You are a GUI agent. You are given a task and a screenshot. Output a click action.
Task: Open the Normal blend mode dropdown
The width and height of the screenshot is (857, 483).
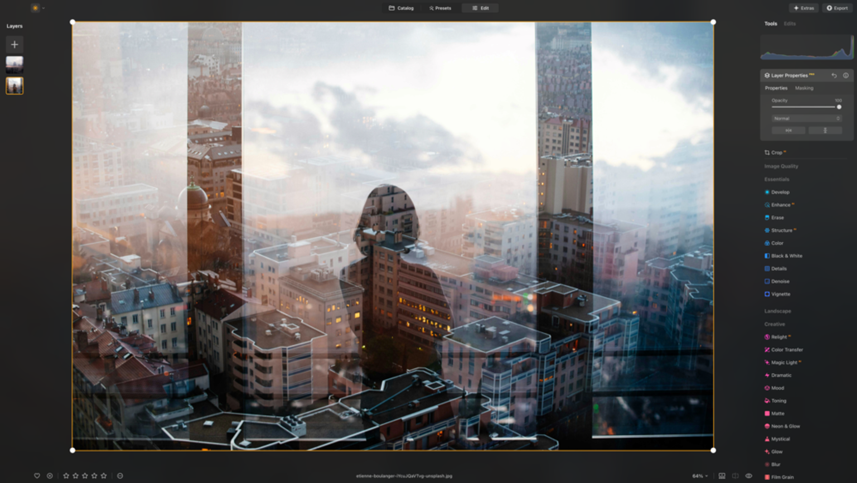click(x=806, y=118)
